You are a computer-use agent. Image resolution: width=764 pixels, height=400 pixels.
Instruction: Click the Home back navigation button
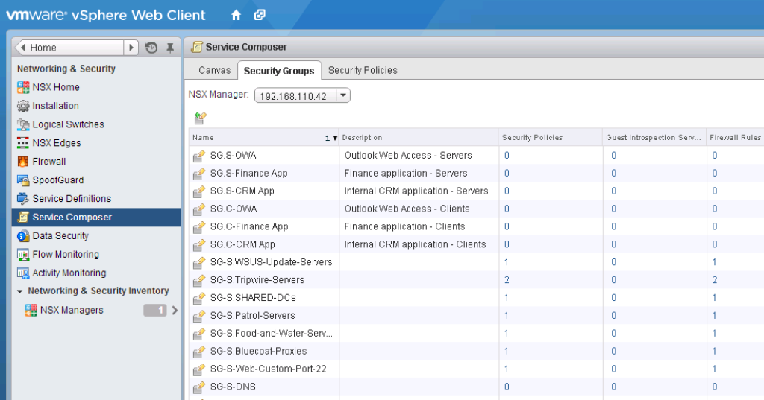pyautogui.click(x=69, y=48)
